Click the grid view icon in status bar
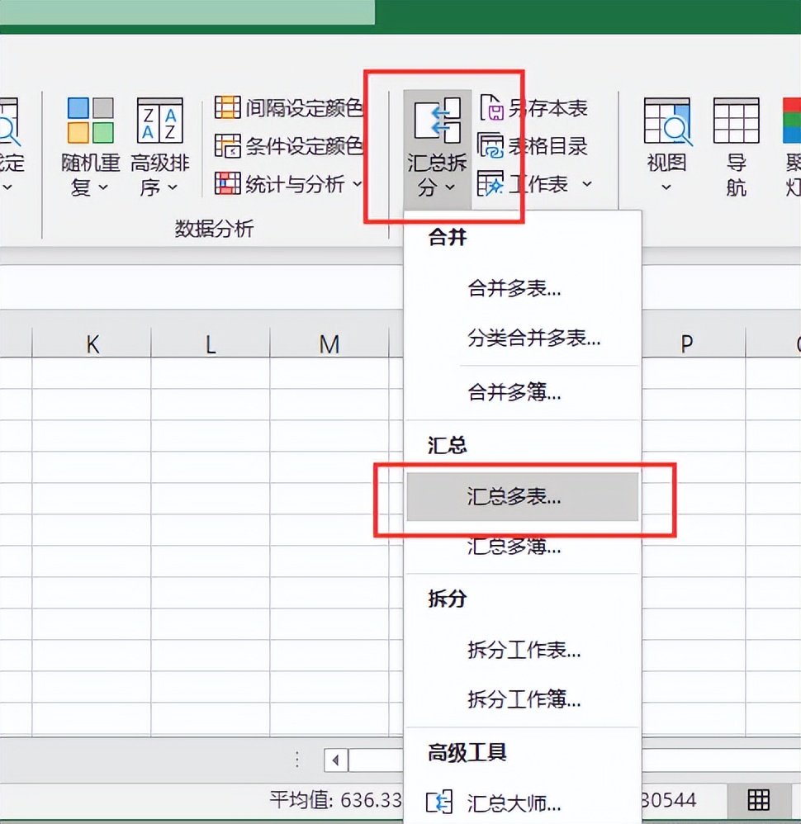This screenshot has width=801, height=824. [x=758, y=799]
